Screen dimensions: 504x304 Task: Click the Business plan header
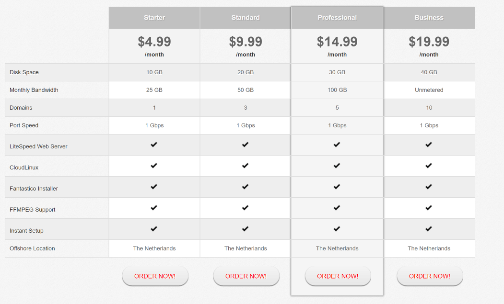point(429,18)
